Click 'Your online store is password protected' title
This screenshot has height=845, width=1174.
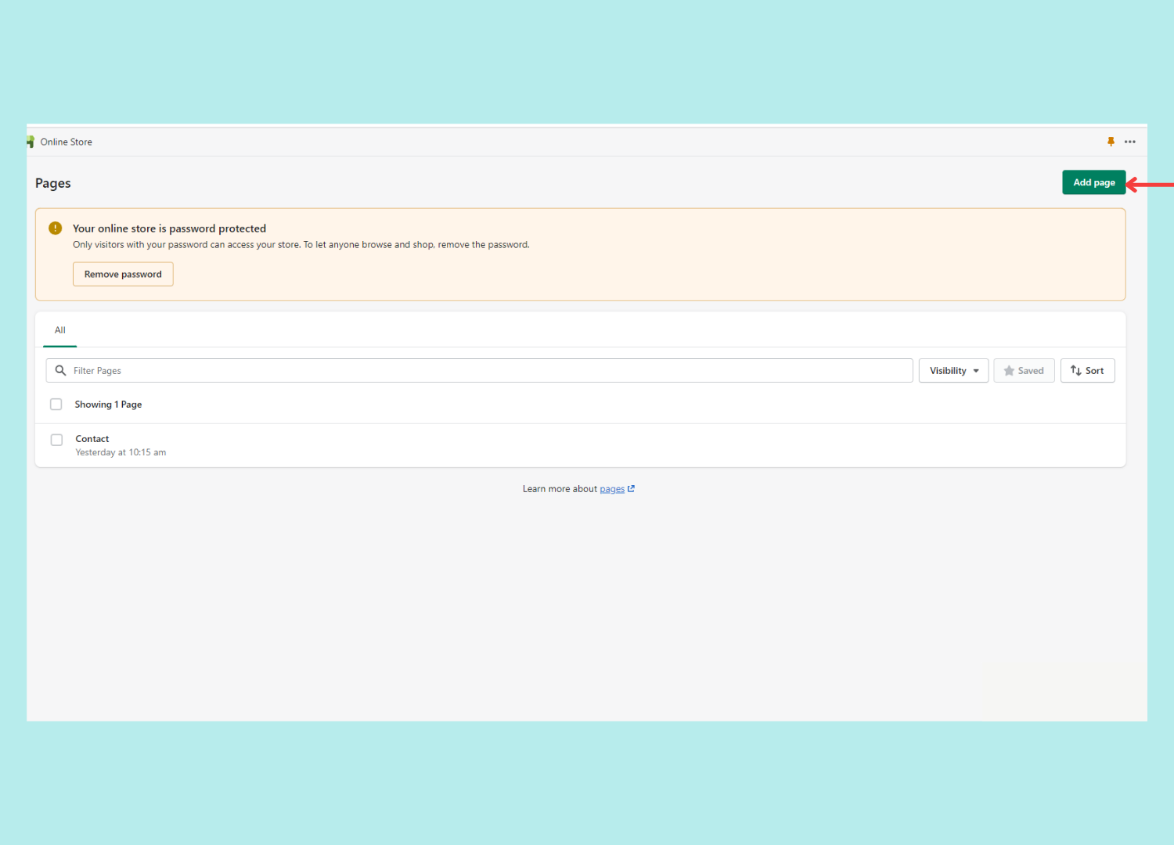coord(170,228)
